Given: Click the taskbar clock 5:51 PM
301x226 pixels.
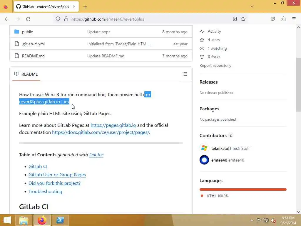Looking at the screenshot, I should click(x=288, y=220).
